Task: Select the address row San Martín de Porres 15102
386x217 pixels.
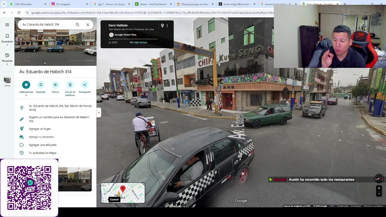Action: [x=55, y=108]
